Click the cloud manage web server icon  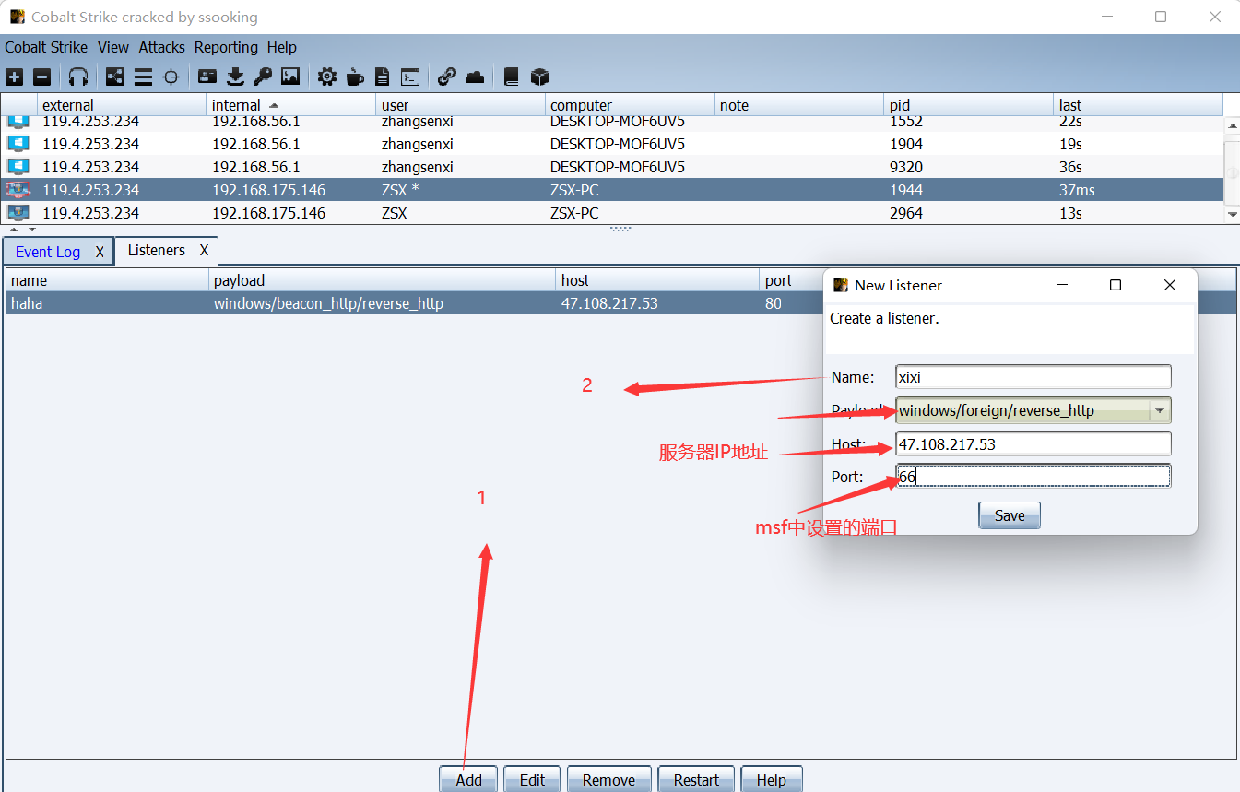pos(475,77)
